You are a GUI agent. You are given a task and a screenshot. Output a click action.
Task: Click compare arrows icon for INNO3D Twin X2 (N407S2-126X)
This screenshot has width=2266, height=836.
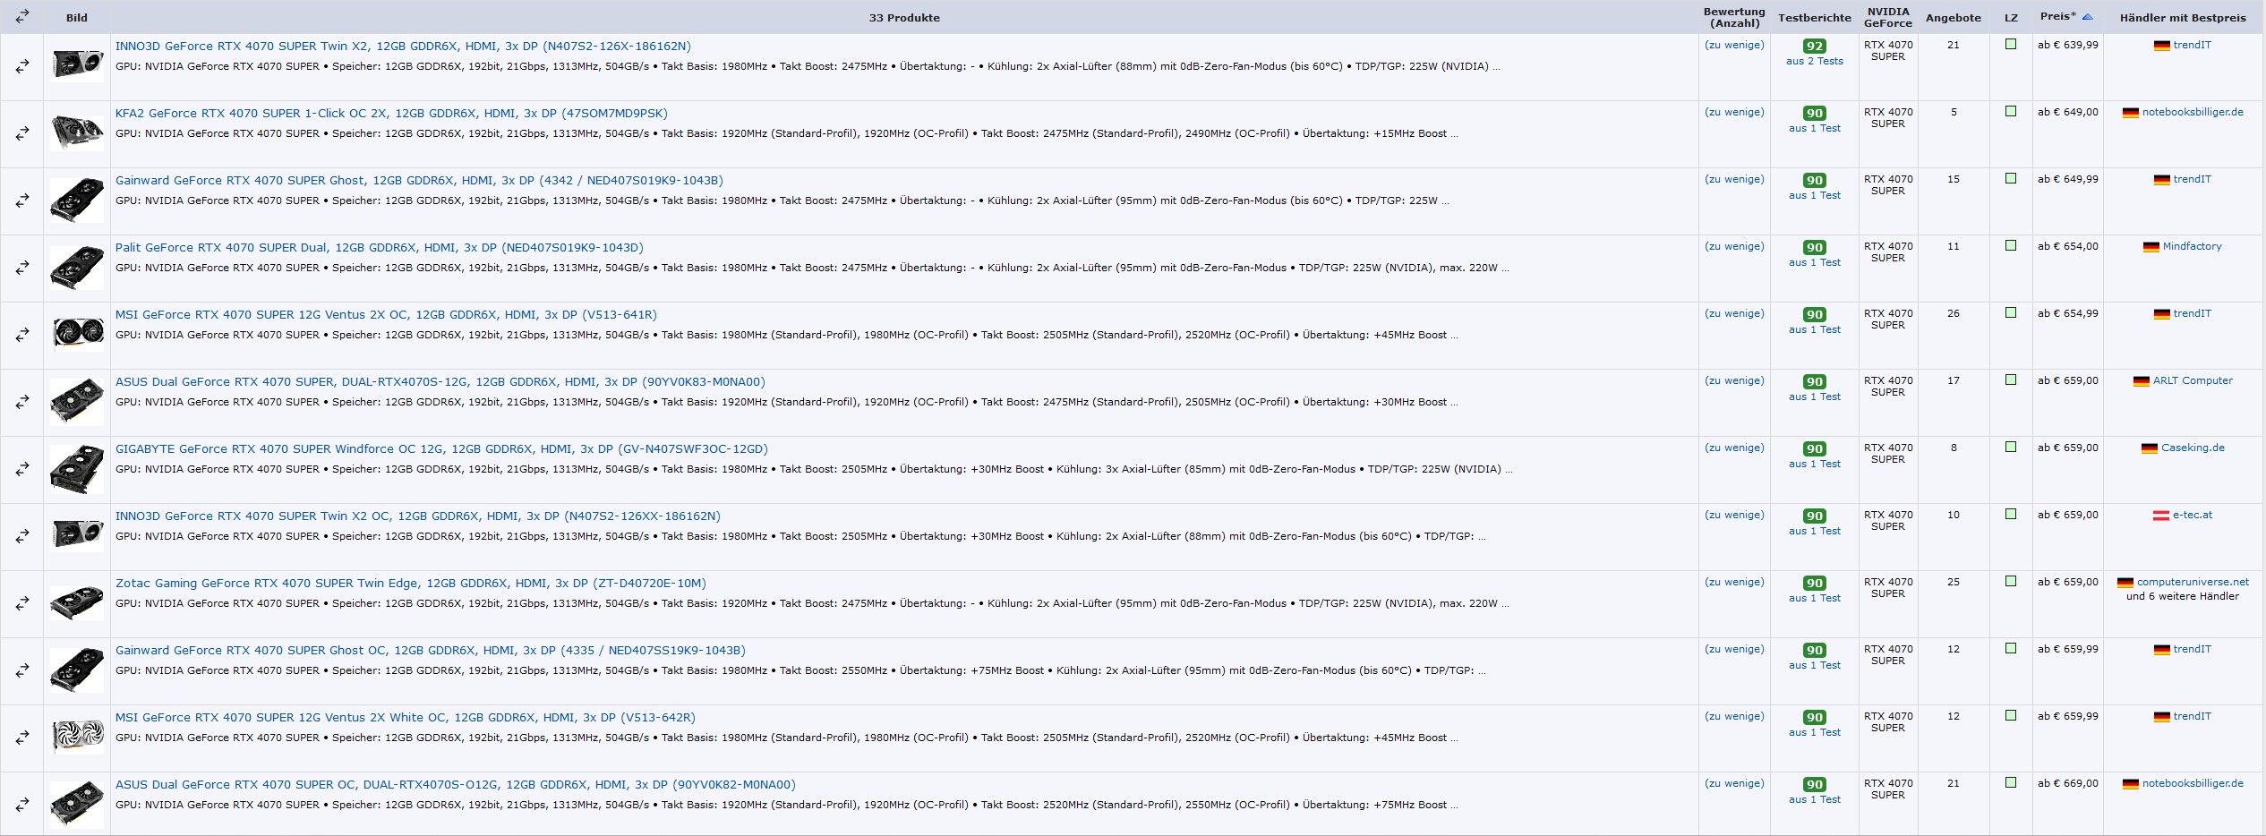pos(22,66)
